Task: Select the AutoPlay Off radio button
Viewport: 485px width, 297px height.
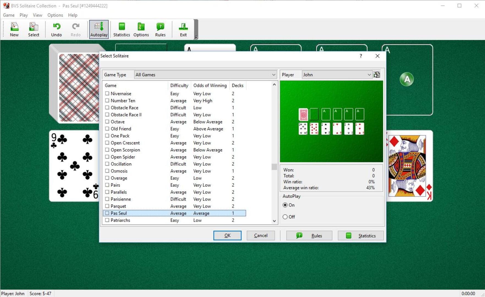Action: pos(285,217)
